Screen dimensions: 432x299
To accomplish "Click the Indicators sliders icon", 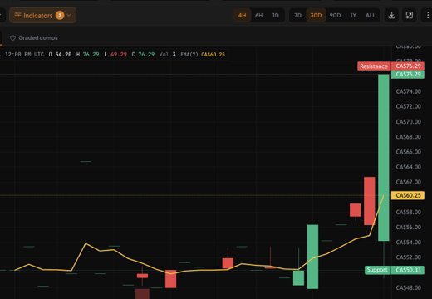I will (17, 15).
